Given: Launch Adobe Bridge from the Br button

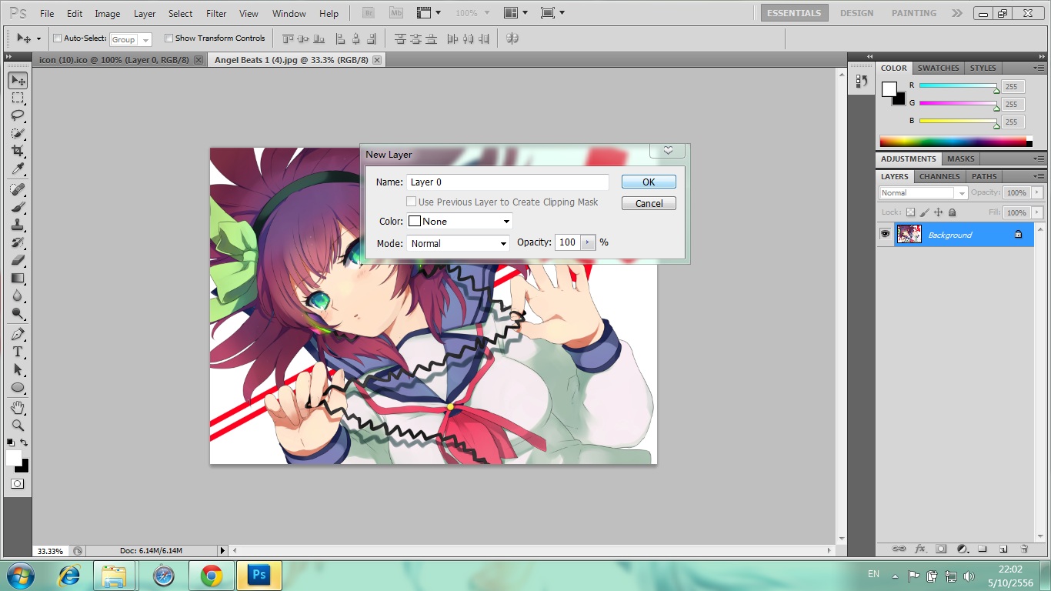Looking at the screenshot, I should pos(369,13).
